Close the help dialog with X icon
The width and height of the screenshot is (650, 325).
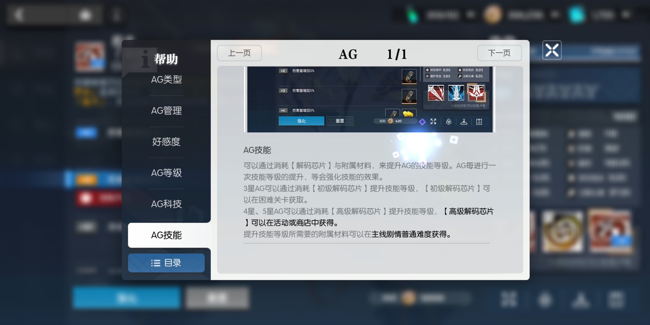click(x=552, y=50)
